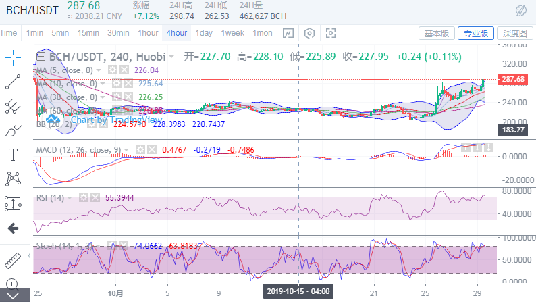Click MACD value 0.4767

[x=174, y=150]
